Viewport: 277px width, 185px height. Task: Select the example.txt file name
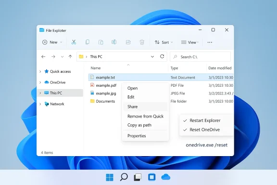click(105, 78)
